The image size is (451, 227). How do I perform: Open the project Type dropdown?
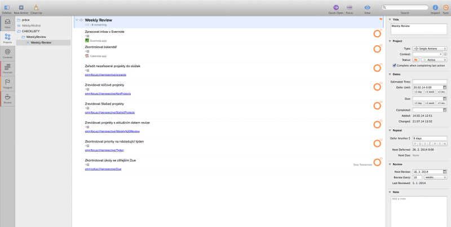click(x=430, y=49)
